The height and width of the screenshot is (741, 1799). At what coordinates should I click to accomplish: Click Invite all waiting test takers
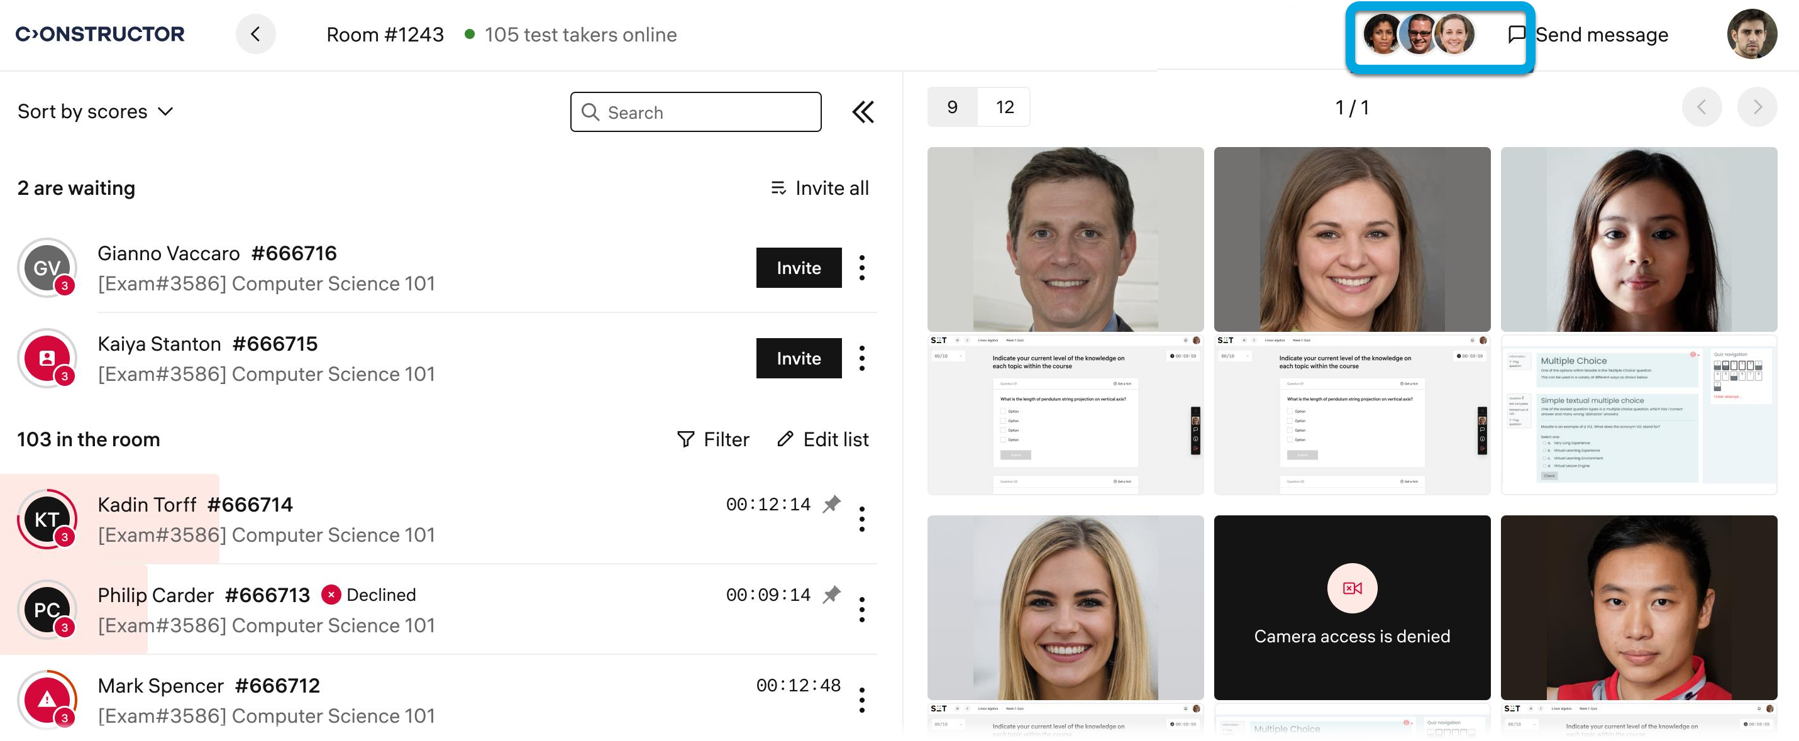tap(820, 189)
